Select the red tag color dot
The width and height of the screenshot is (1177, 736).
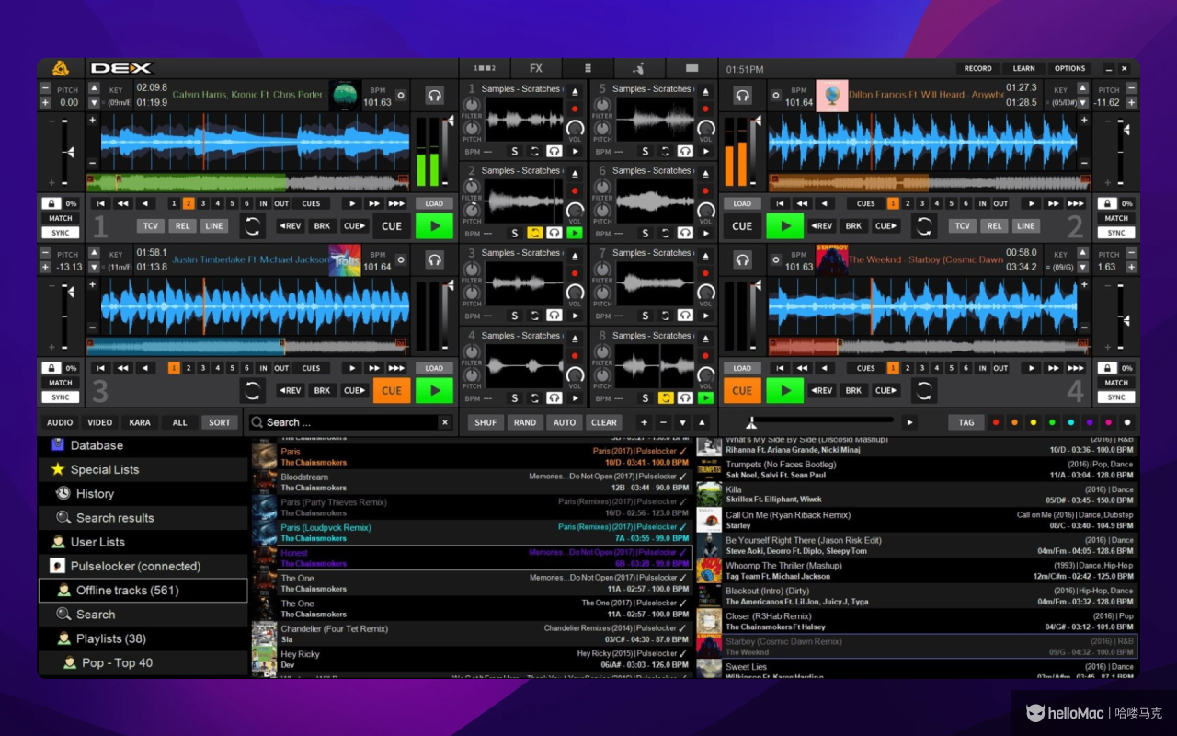click(x=995, y=422)
